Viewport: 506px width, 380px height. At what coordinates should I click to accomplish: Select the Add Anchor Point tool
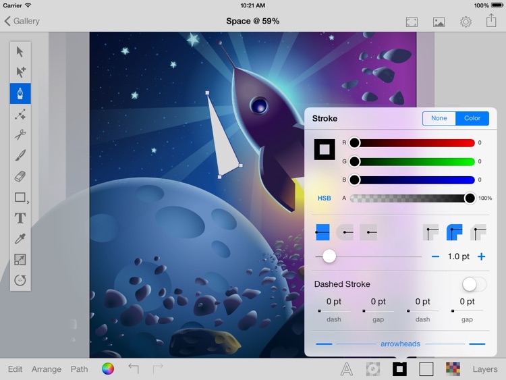20,114
